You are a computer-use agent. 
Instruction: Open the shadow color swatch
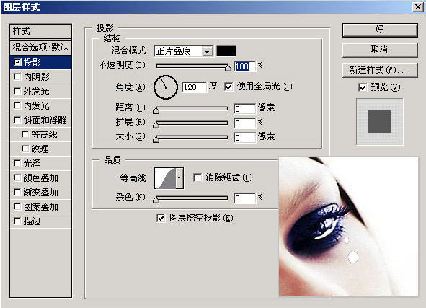pos(226,51)
